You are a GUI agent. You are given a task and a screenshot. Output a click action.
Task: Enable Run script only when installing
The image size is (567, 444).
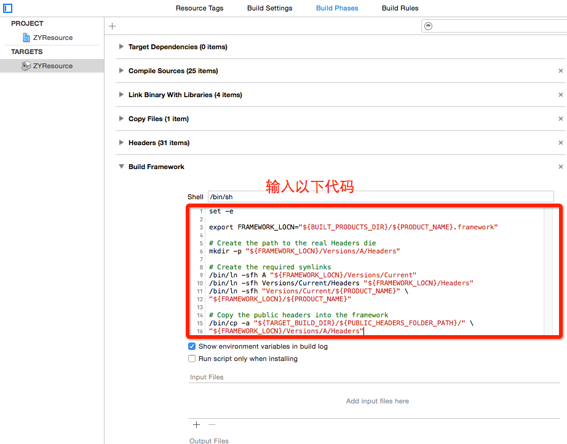point(192,359)
